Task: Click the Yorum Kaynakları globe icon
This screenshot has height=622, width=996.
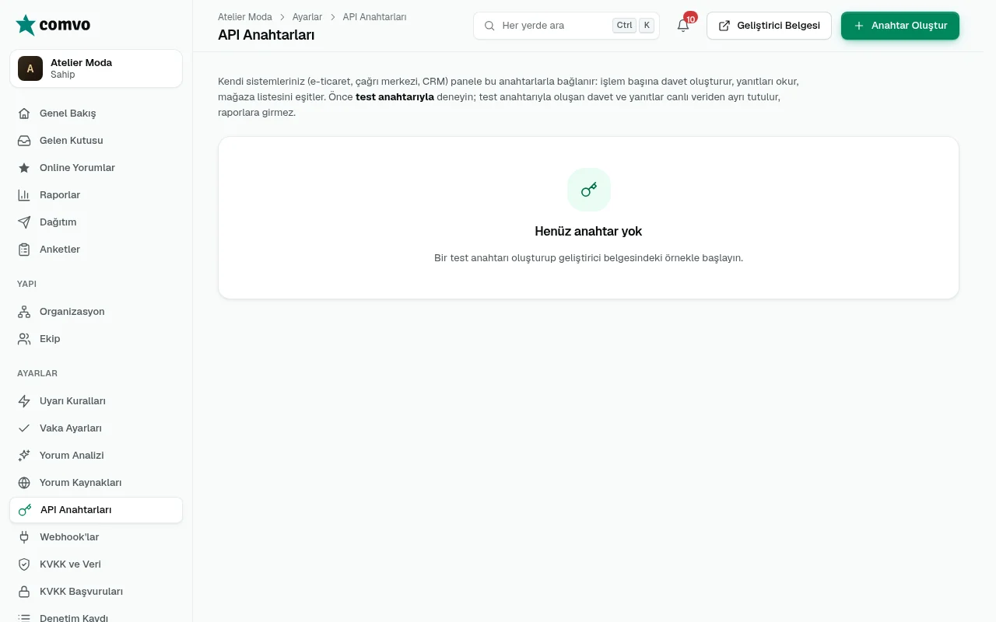Action: 24,483
